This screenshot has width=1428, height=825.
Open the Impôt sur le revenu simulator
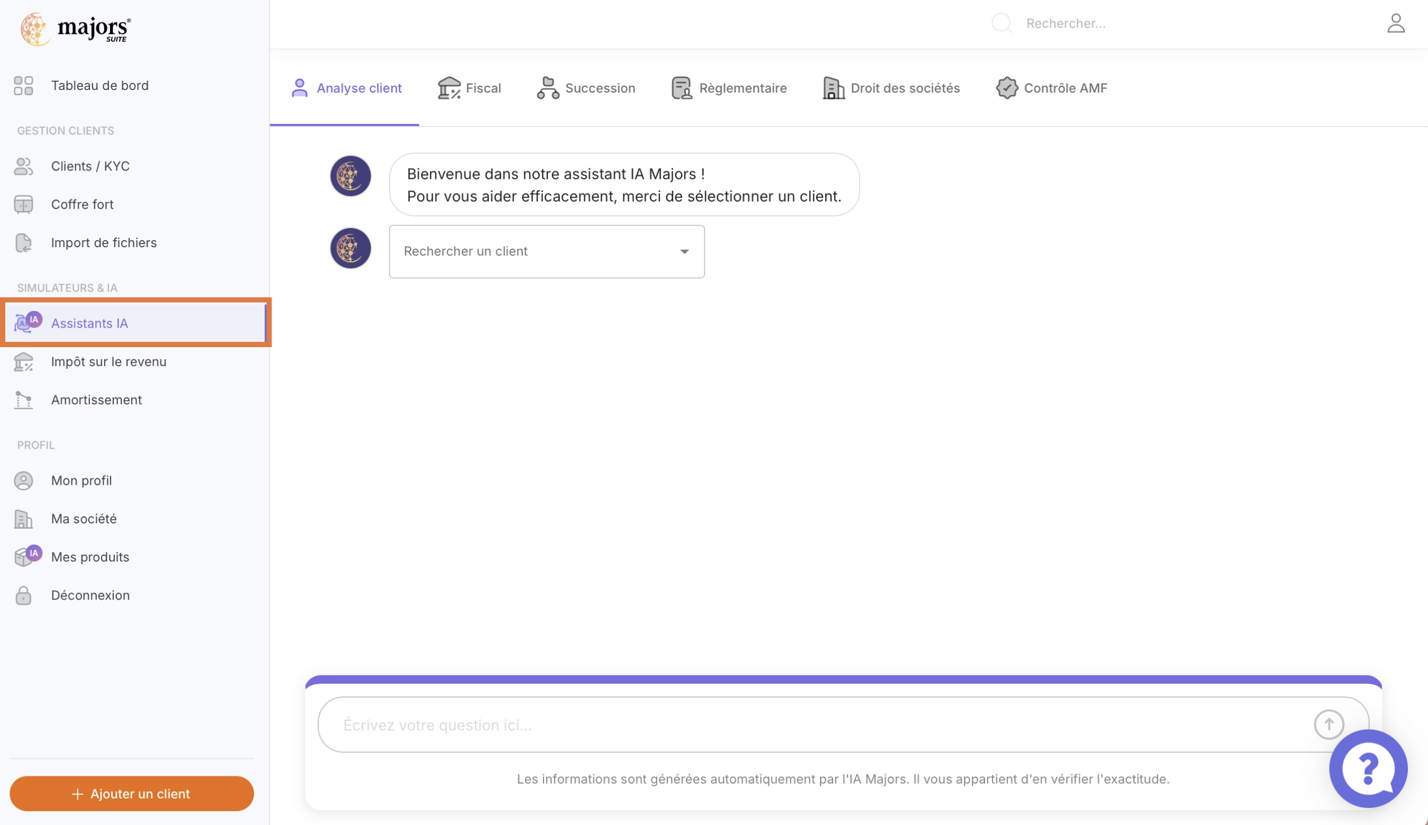click(109, 361)
